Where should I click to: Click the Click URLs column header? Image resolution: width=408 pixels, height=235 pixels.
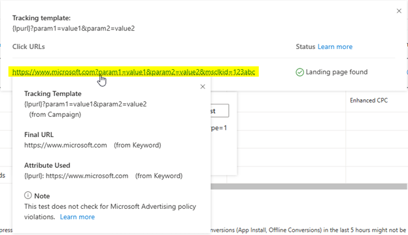coord(29,47)
